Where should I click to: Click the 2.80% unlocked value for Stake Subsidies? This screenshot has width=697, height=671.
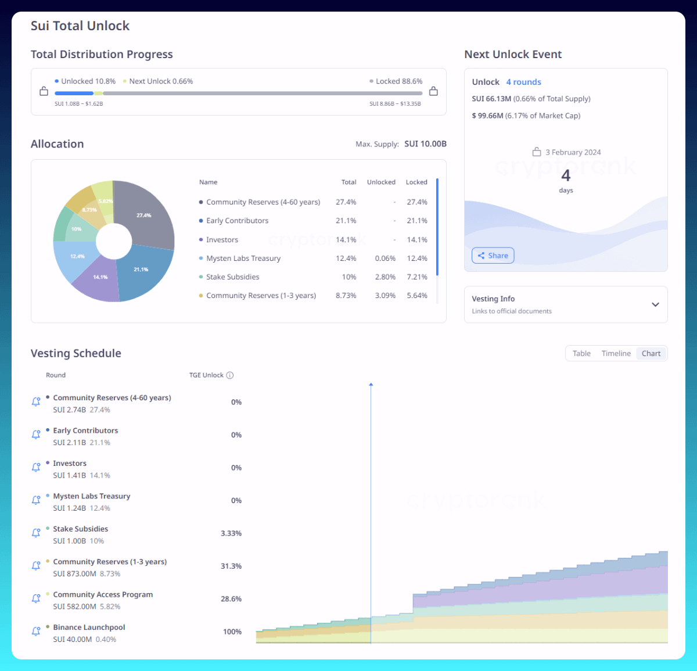385,277
